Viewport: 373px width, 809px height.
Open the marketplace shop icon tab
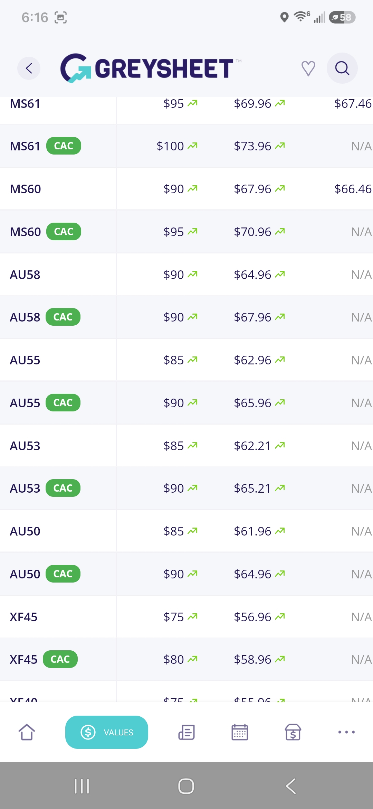click(x=293, y=732)
